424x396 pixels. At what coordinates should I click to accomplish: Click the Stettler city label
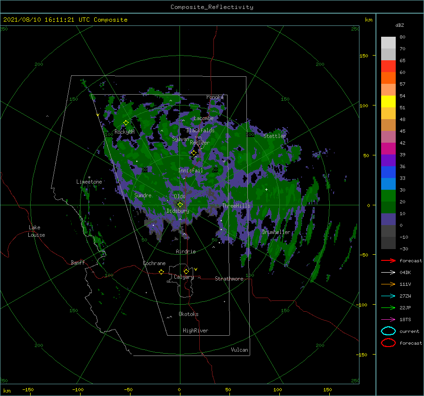click(x=275, y=136)
